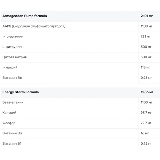This screenshot has width=160, height=160.
Task: Select the 1283 мг total value
Action: coord(147,92)
